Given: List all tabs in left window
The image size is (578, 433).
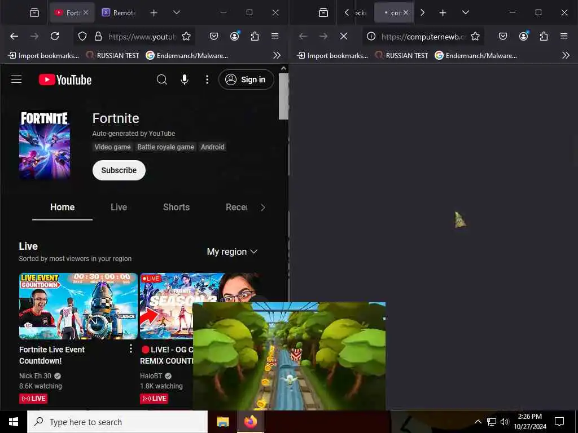Looking at the screenshot, I should click(x=177, y=12).
